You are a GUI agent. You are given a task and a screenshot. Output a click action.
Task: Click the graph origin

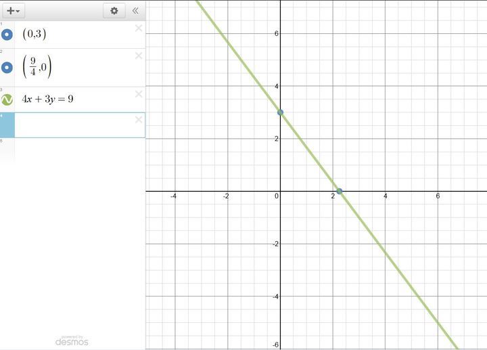[x=280, y=191]
